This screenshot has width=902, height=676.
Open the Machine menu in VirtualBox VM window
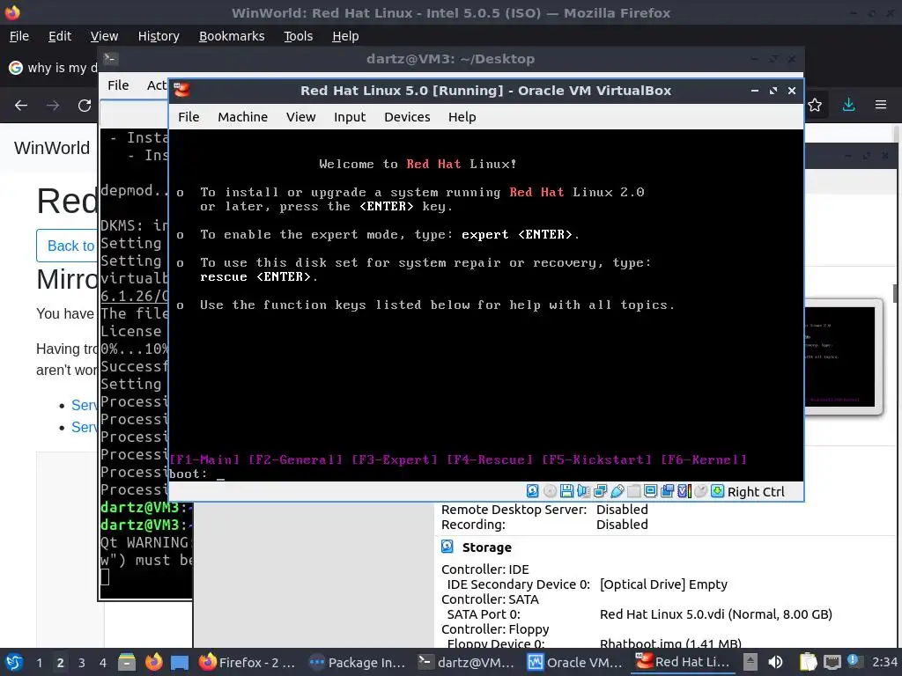(243, 117)
